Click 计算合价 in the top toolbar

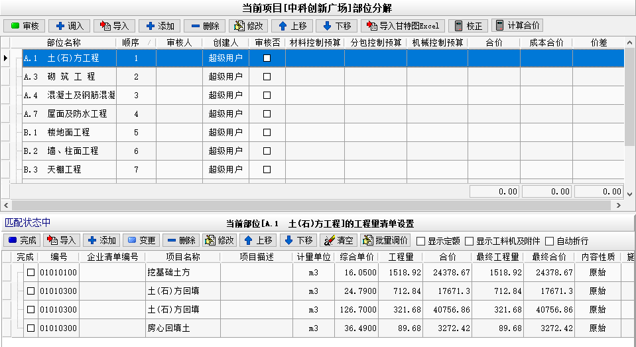(x=517, y=26)
